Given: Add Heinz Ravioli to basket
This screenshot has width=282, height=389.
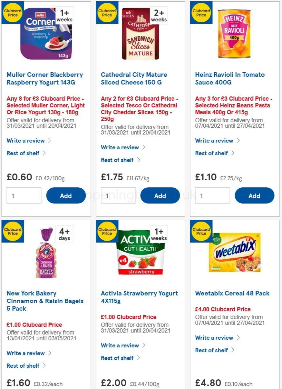Looking at the screenshot, I should 254,195.
